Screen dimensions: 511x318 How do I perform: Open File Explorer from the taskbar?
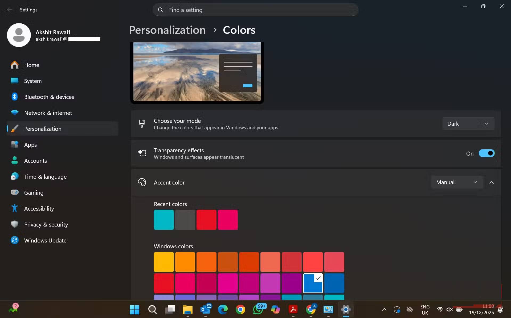[187, 309]
